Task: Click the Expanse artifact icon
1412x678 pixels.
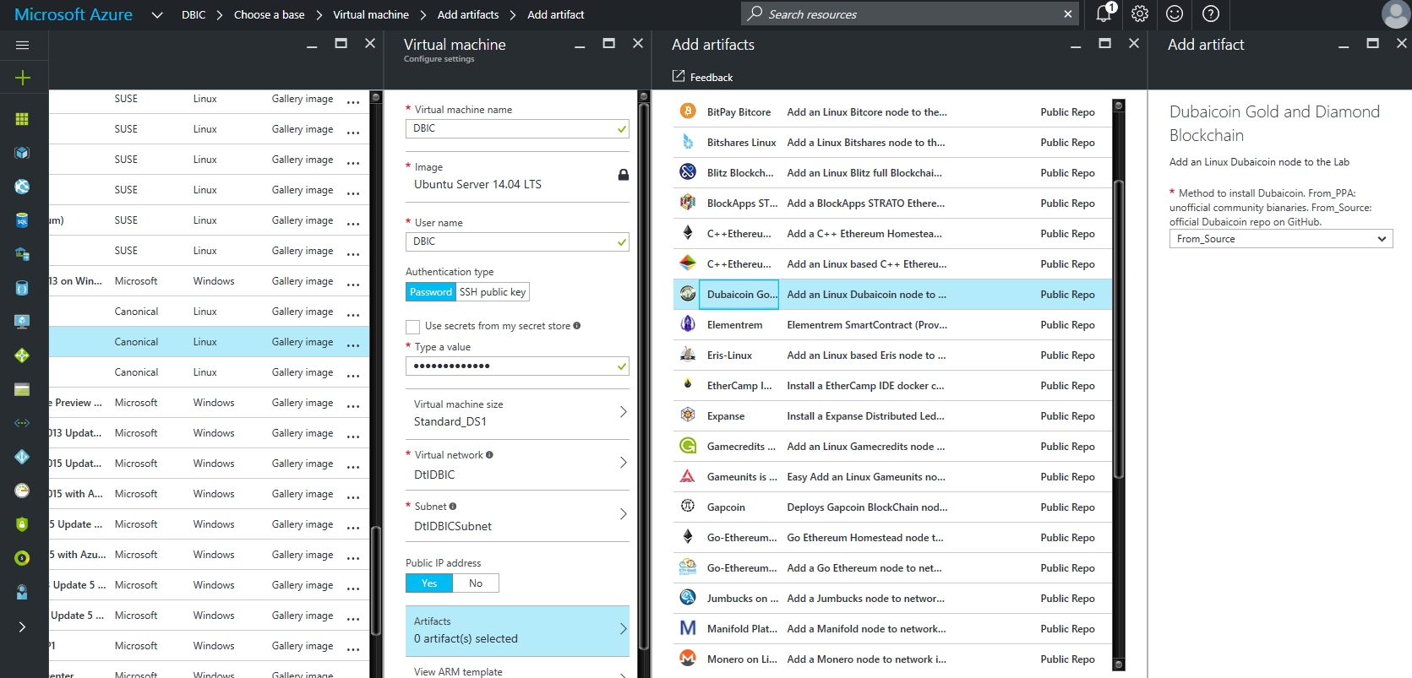Action: click(688, 415)
